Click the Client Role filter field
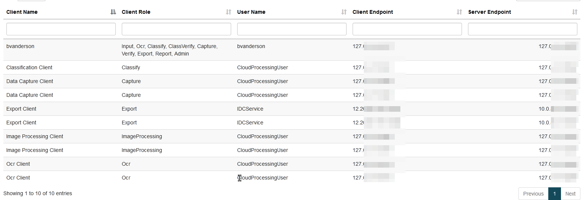586x200 pixels. coord(176,29)
